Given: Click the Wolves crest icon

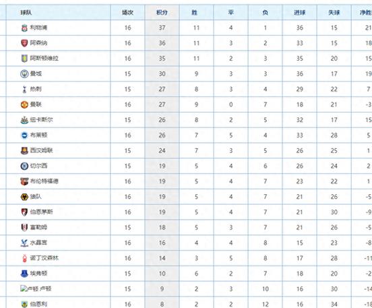Looking at the screenshot, I should (x=24, y=197).
